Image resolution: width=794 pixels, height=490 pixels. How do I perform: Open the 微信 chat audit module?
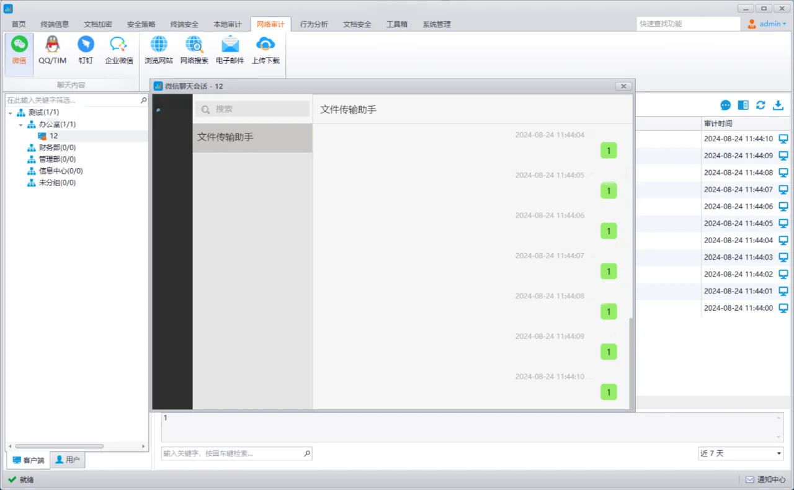19,50
